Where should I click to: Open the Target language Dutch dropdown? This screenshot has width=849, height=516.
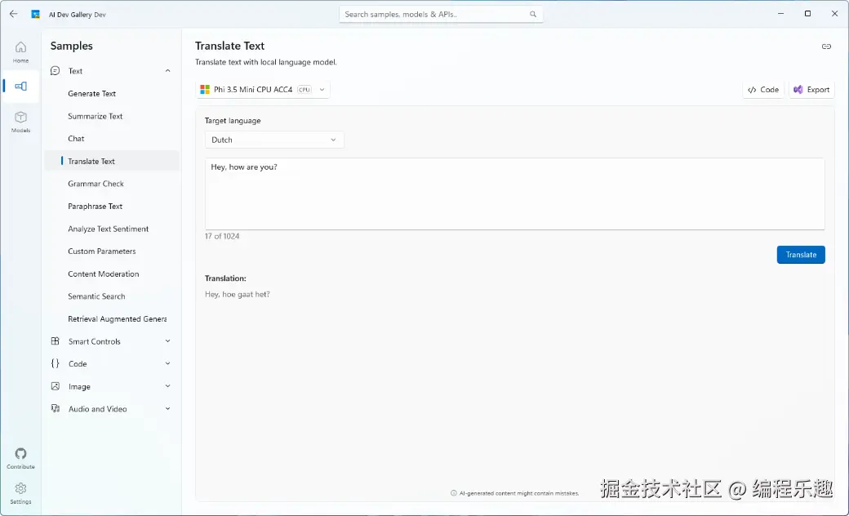coord(273,140)
